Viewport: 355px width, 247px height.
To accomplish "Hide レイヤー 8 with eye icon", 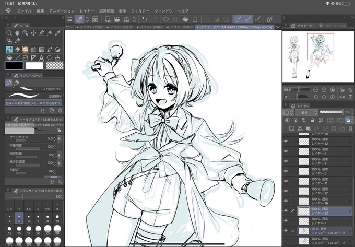I will [286, 151].
